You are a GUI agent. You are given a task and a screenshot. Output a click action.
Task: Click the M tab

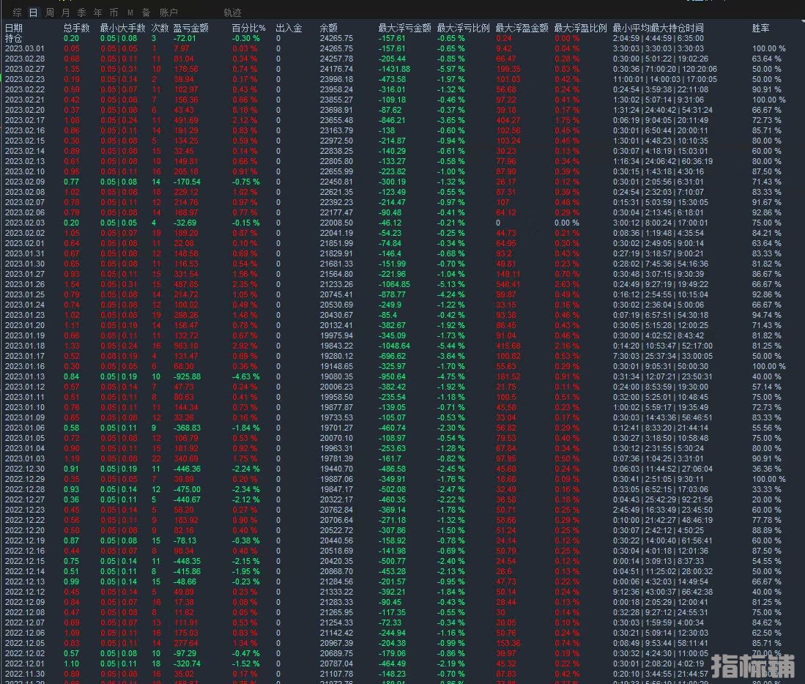[x=130, y=12]
